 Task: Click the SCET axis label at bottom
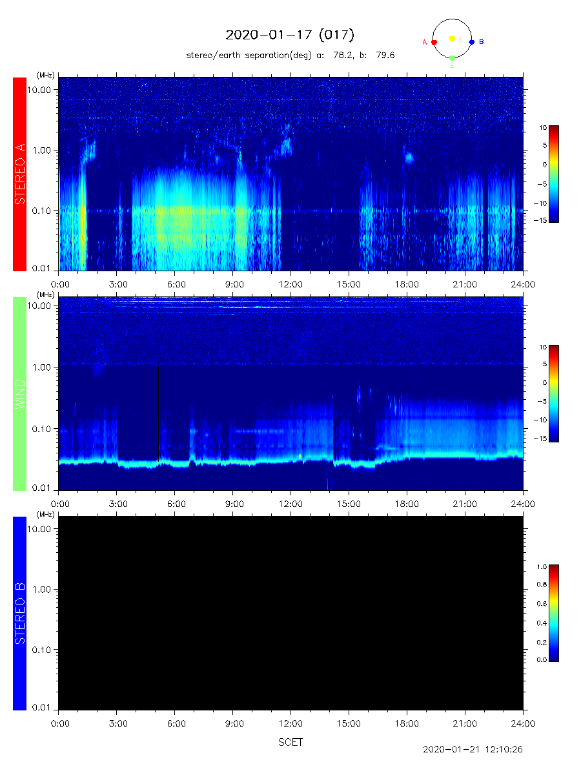[x=290, y=743]
